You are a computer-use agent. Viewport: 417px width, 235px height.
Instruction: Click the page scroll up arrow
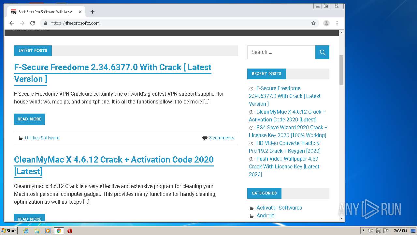341,33
